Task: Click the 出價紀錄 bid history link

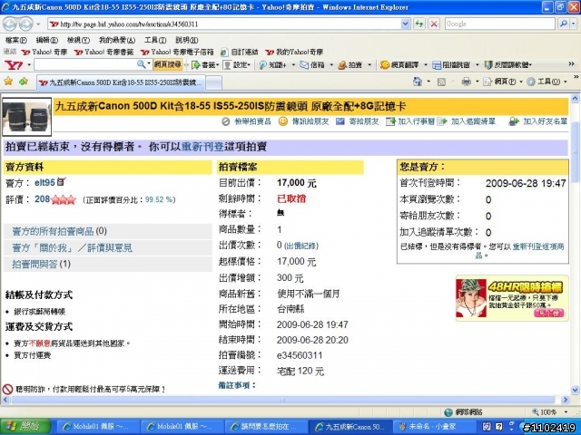Action: click(x=301, y=246)
